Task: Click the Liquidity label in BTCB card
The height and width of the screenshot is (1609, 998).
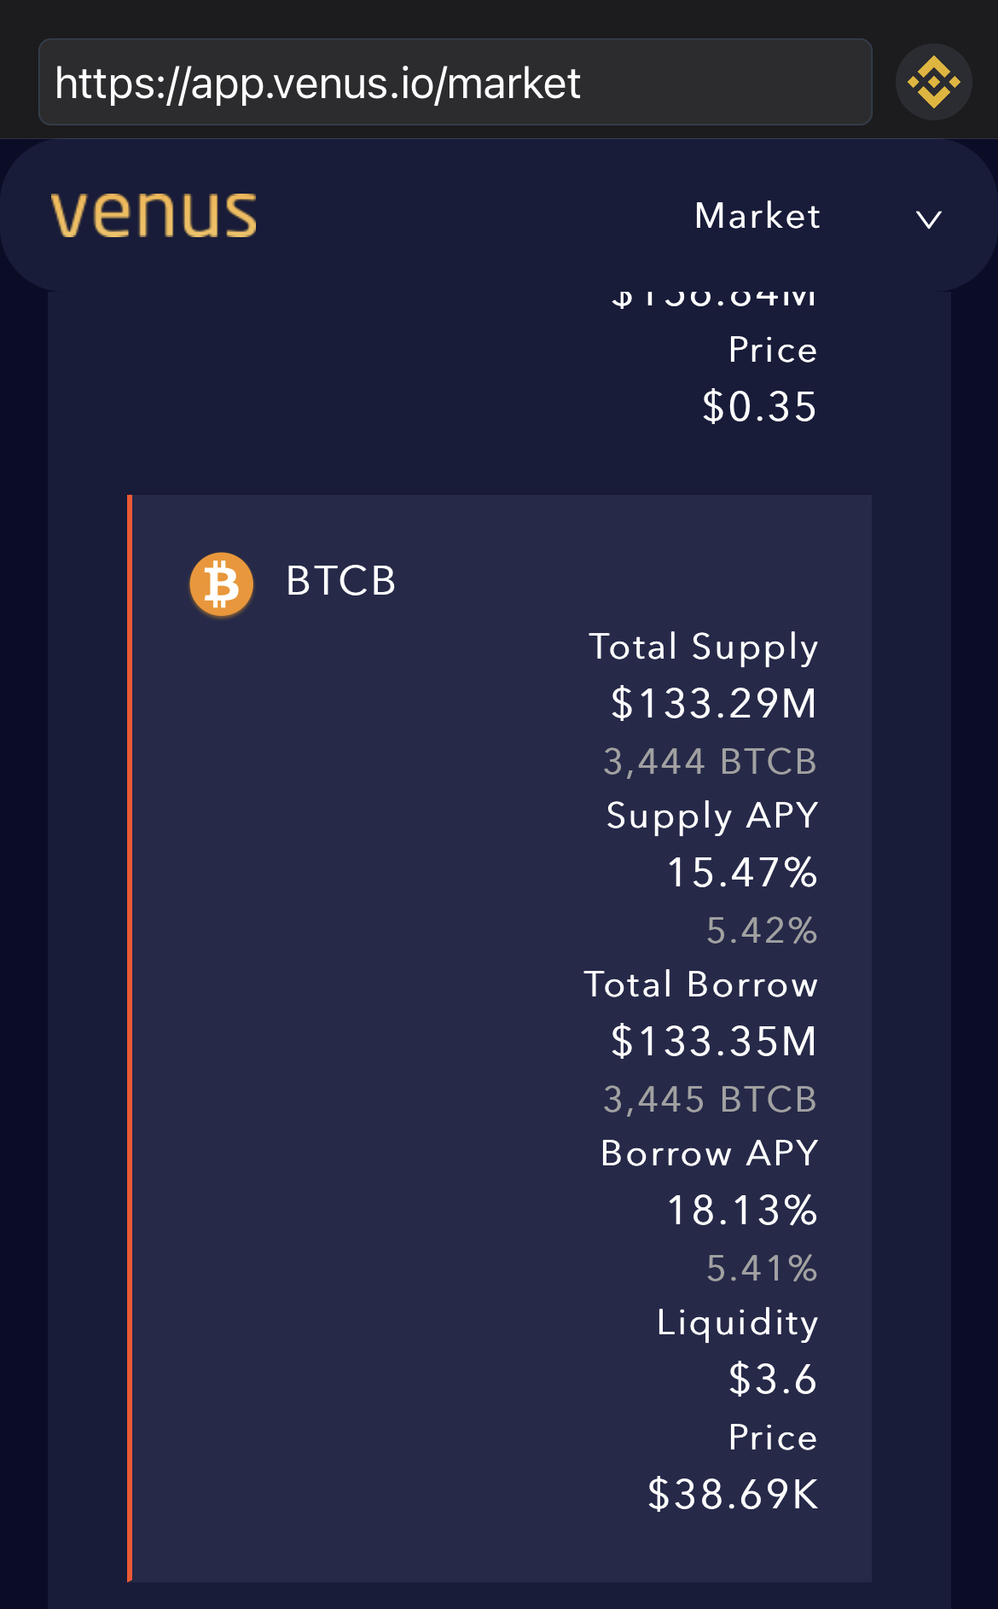Action: [737, 1323]
